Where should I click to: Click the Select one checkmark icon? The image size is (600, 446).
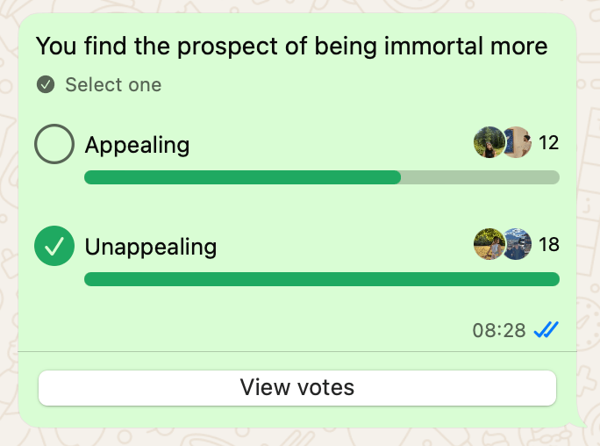46,85
